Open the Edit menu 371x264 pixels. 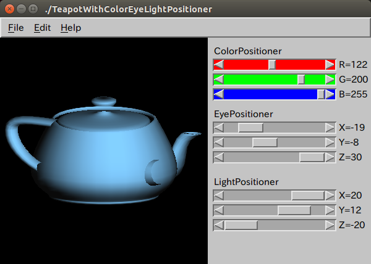42,28
